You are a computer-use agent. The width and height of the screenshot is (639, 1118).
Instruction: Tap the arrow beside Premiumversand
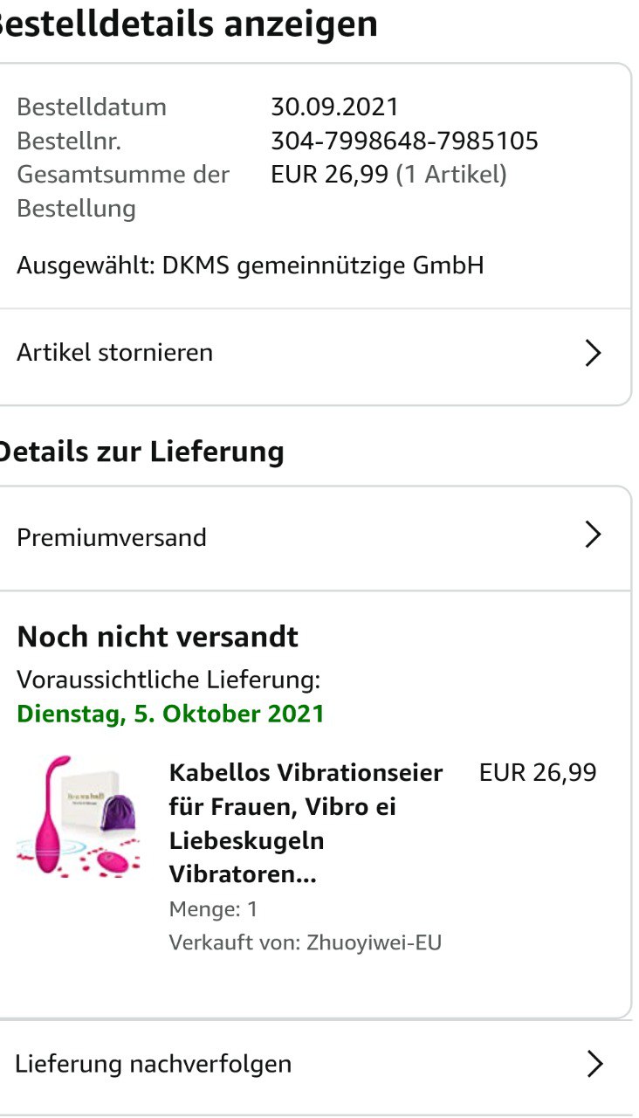[593, 535]
